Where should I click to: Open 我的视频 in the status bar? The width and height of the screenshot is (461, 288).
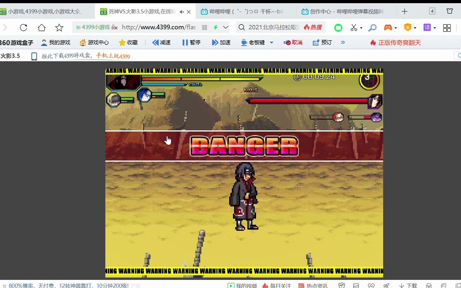[243, 286]
